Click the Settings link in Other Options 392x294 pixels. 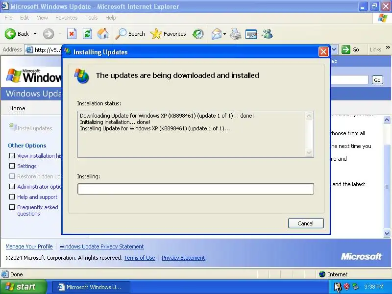pos(27,166)
